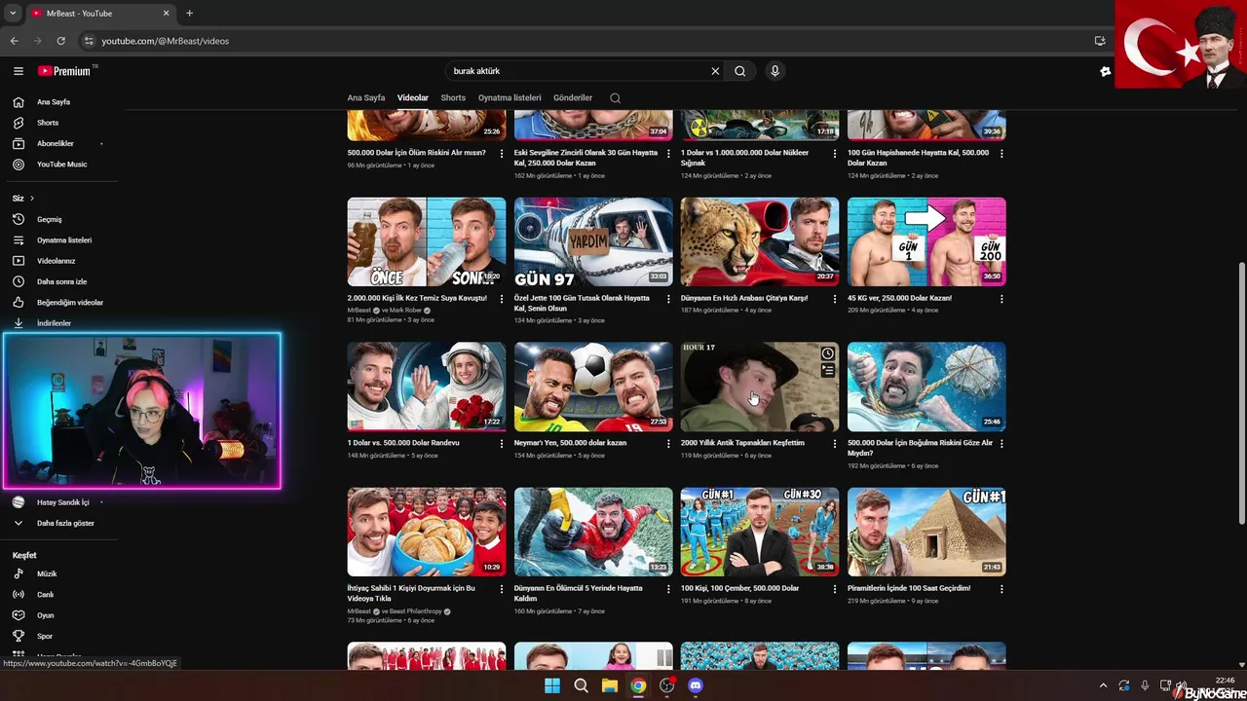This screenshot has width=1247, height=701.
Task: Click the Chrome address bar URL
Action: [166, 41]
